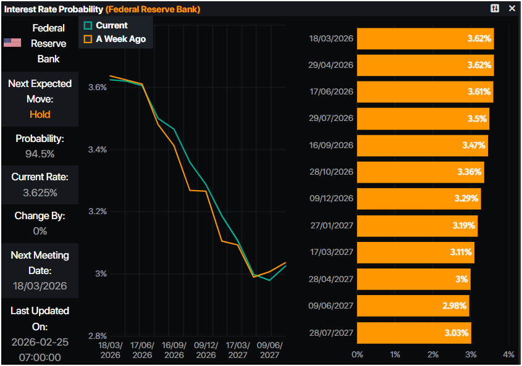Click the 16/09/2026 bar showing 3.47%

(x=422, y=145)
